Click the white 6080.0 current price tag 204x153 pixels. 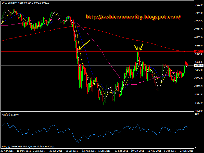pos(199,66)
